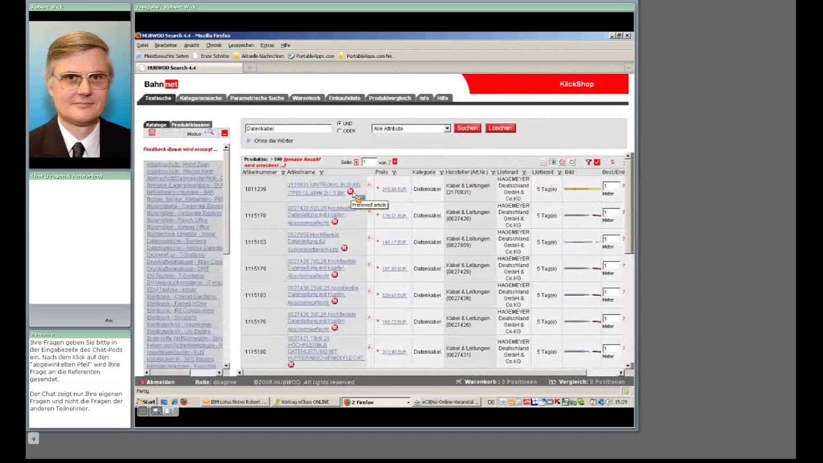Click the preferred article icon for article 1115178
Screen dimensions: 823x463
pyautogui.click(x=334, y=222)
